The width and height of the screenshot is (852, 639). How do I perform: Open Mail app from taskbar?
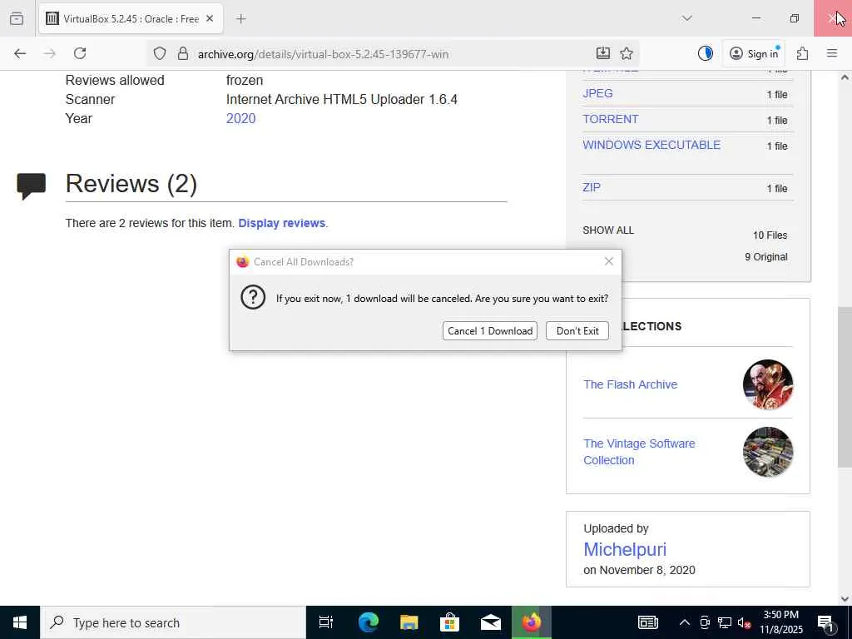pos(491,622)
